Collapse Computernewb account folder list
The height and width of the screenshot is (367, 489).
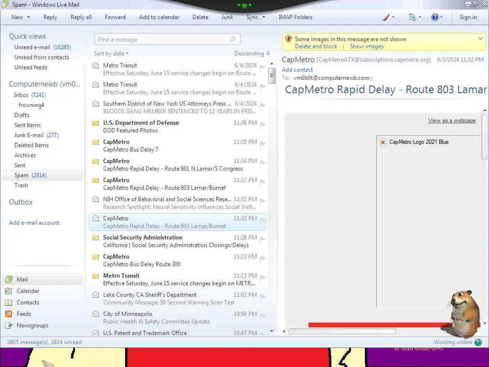click(44, 84)
